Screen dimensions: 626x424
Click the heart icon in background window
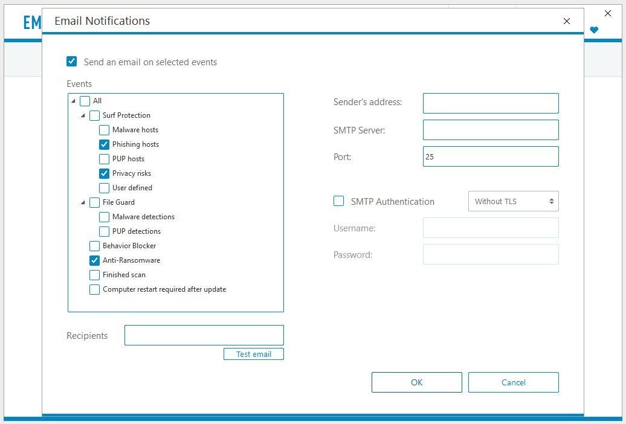(x=594, y=30)
